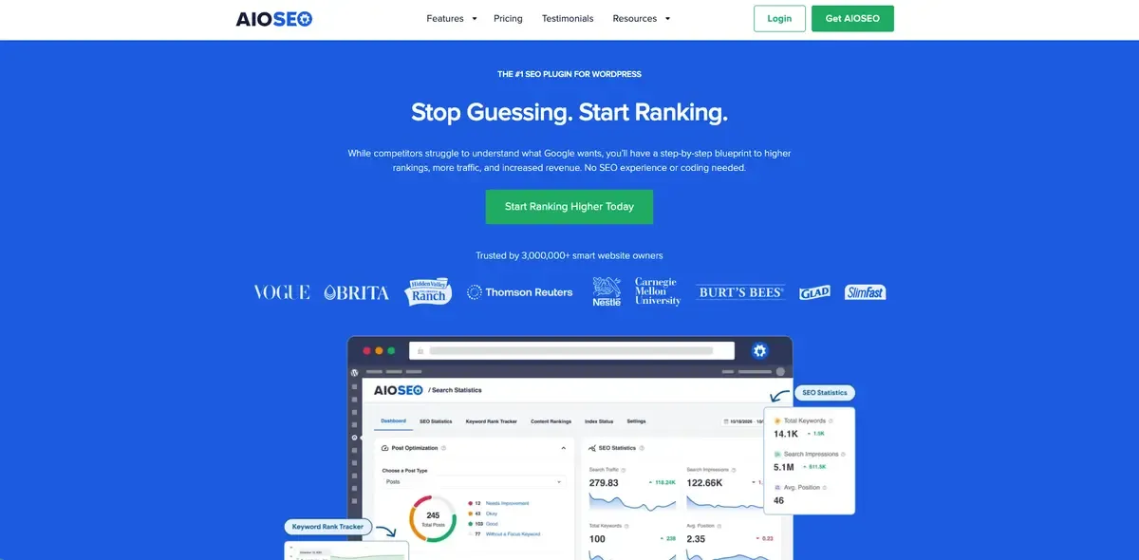The width and height of the screenshot is (1139, 560).
Task: Open the Needs Improvement link
Action: 507,503
